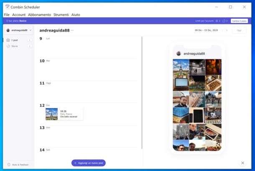The image size is (255, 171).
Task: Select day 14 Sab in calendar
Action: (45, 150)
